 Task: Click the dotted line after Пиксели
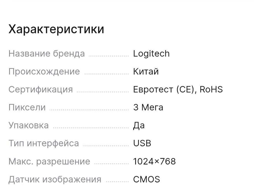pos(89,109)
